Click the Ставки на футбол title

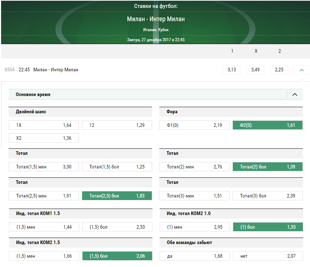pos(156,6)
